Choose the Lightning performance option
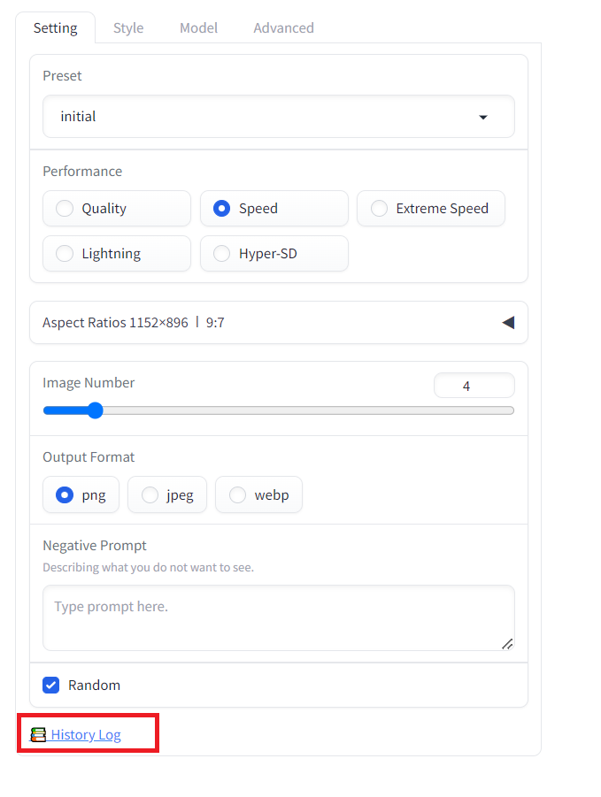Viewport: 601px width, 797px height. pos(117,253)
